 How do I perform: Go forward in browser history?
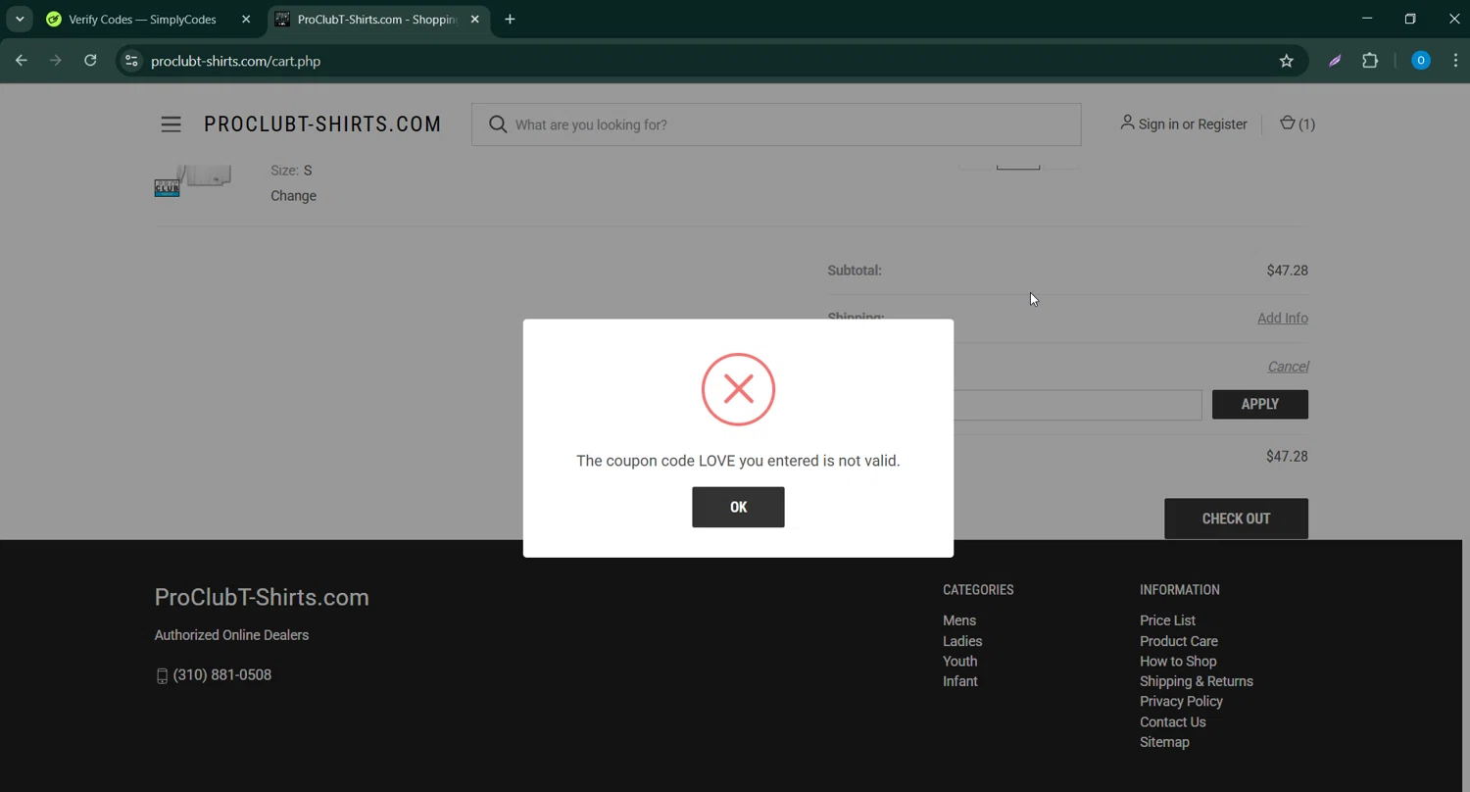[56, 61]
